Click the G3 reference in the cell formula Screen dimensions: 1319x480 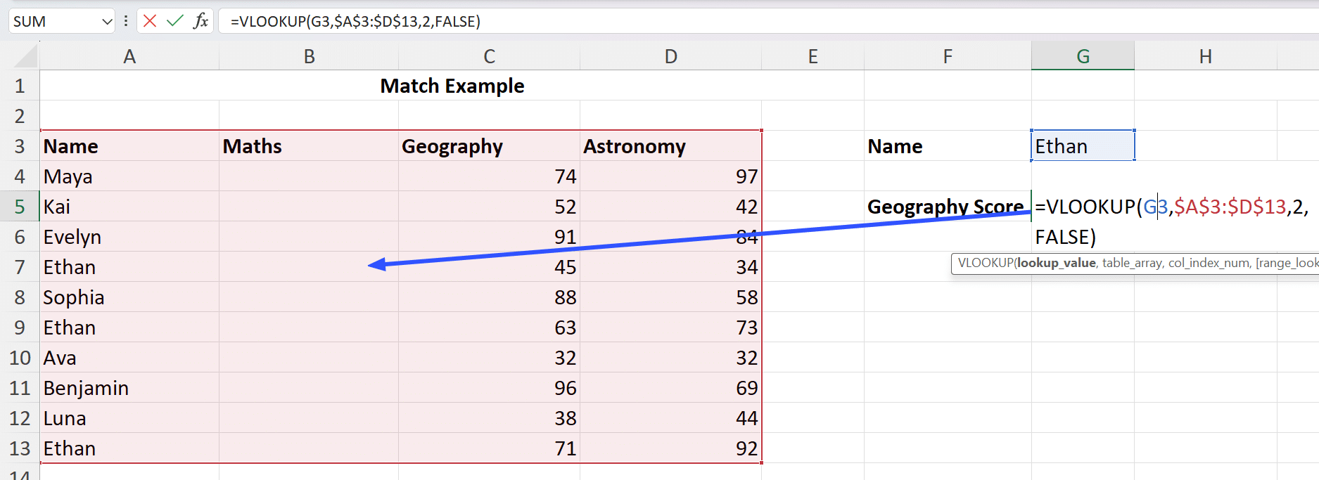pos(1155,207)
